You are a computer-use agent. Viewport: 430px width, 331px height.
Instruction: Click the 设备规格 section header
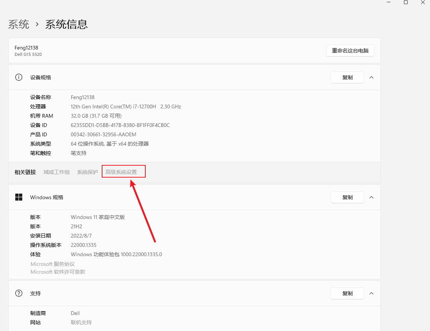point(195,77)
